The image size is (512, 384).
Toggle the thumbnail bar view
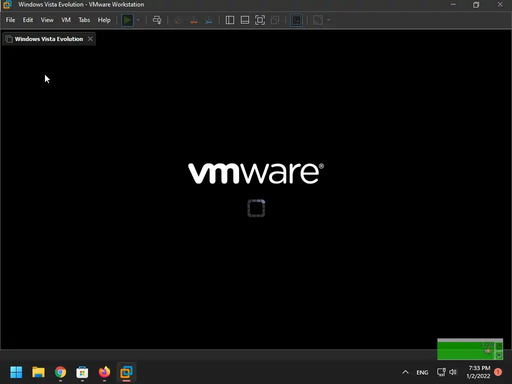pyautogui.click(x=245, y=20)
